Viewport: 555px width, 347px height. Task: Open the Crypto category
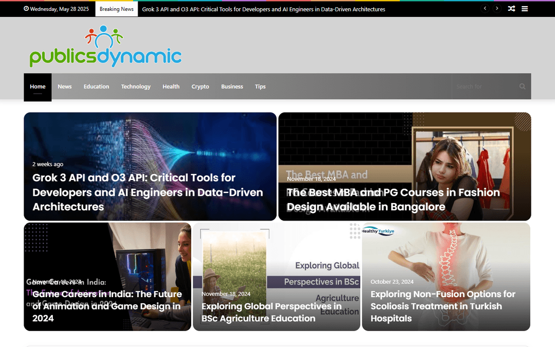click(200, 86)
